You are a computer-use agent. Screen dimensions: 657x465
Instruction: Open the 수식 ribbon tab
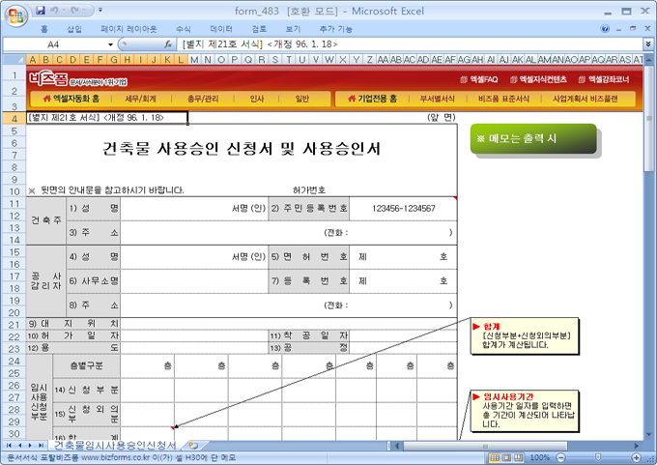pyautogui.click(x=184, y=30)
